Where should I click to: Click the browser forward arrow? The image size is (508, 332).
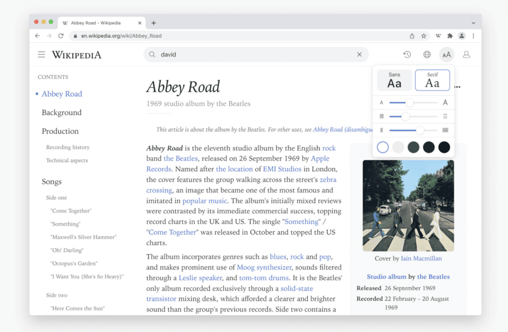49,36
